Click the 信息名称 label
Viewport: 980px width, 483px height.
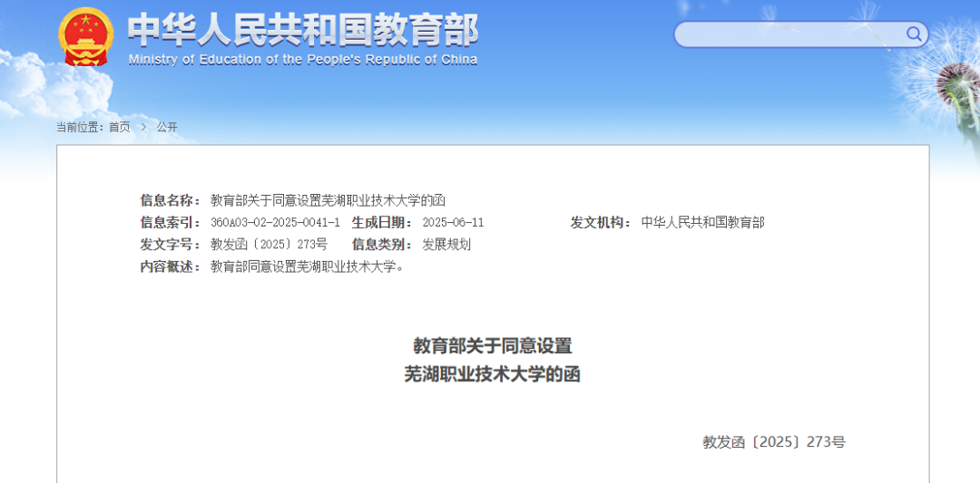(x=168, y=200)
